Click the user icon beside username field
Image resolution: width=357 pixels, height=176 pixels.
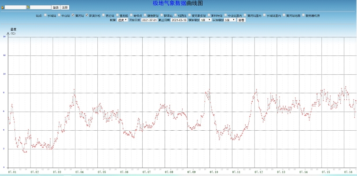pyautogui.click(x=3, y=7)
